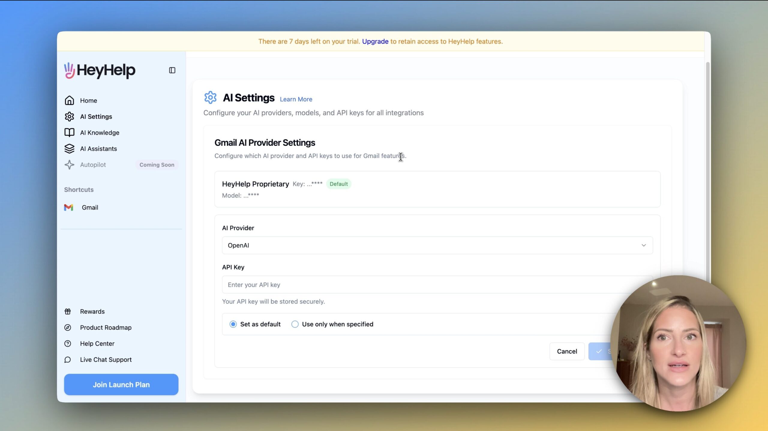Screen dimensions: 768x431
Task: Open the AI Provider dropdown
Action: click(437, 245)
